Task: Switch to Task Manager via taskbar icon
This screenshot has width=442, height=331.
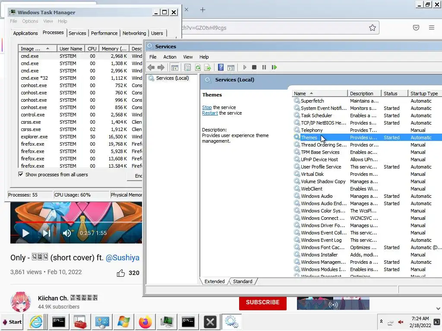Action: click(x=167, y=322)
